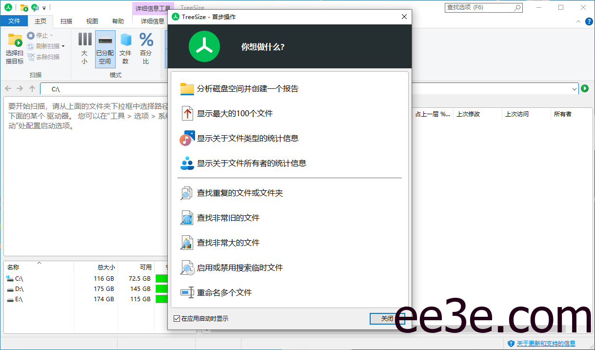Open the help question mark icon
The image size is (595, 350).
click(589, 21)
